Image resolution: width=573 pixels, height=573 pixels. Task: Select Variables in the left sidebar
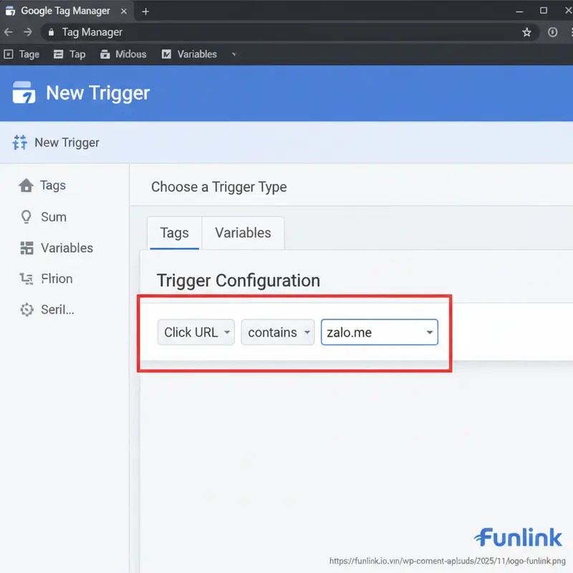click(67, 249)
